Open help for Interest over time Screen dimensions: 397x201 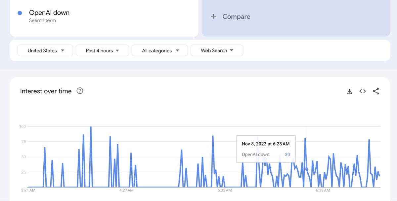click(80, 91)
